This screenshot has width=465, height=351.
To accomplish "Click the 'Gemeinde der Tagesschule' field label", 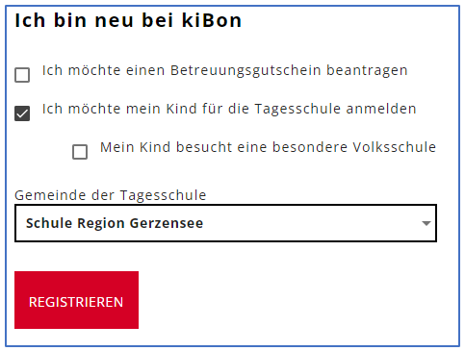I will tap(111, 195).
